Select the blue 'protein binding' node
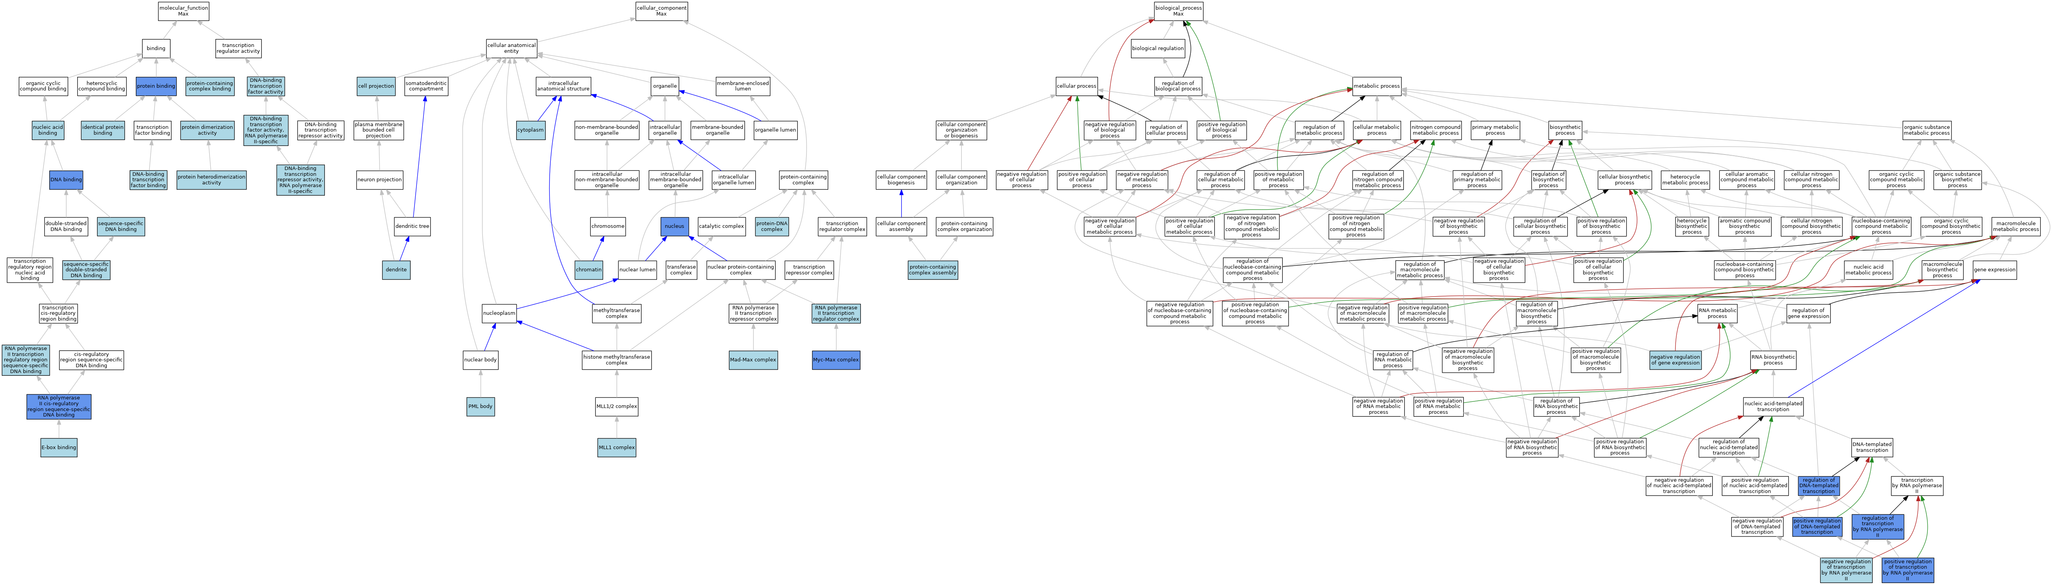2052x585 pixels. (x=156, y=86)
